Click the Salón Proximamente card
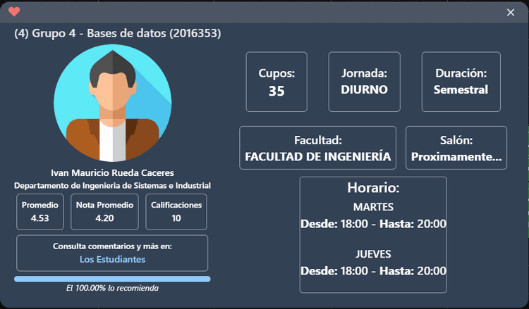 point(456,149)
